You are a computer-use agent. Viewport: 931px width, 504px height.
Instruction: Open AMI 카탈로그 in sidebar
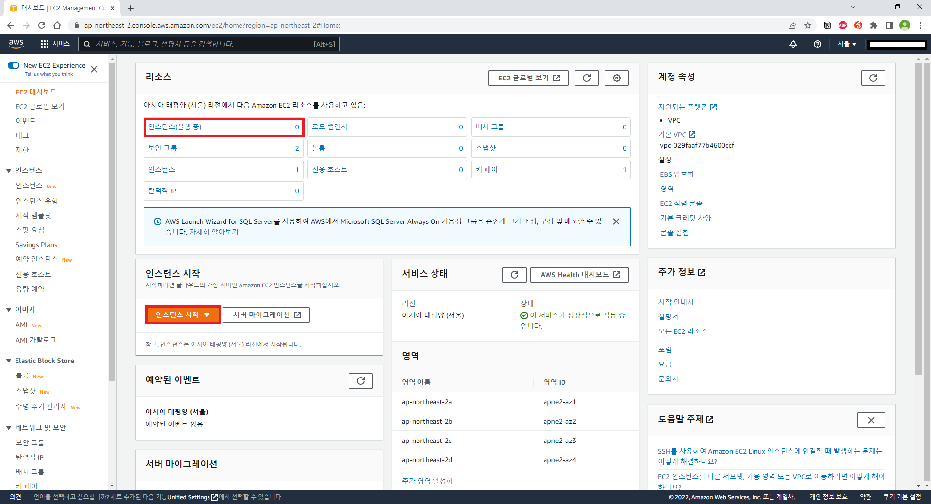pos(35,340)
